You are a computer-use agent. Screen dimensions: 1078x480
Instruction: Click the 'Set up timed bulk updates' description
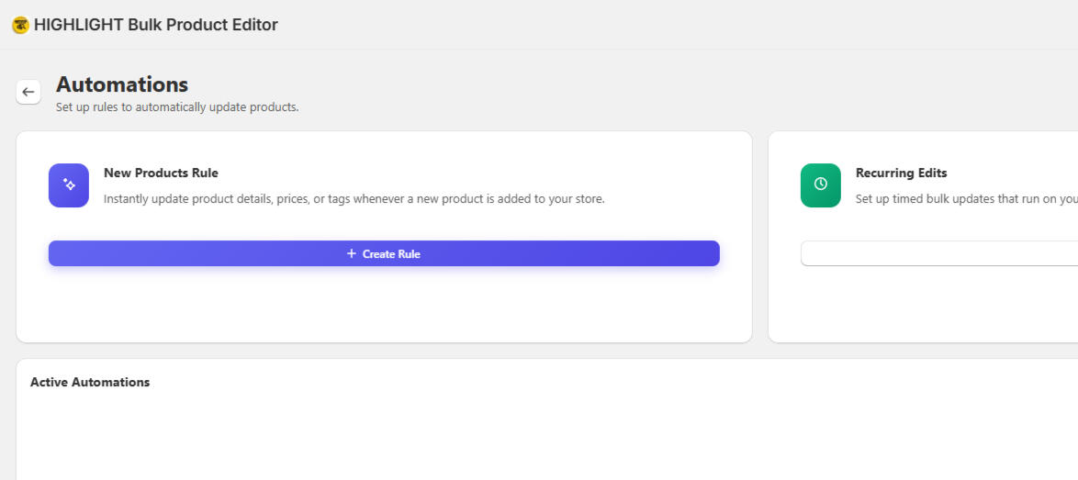tap(967, 199)
